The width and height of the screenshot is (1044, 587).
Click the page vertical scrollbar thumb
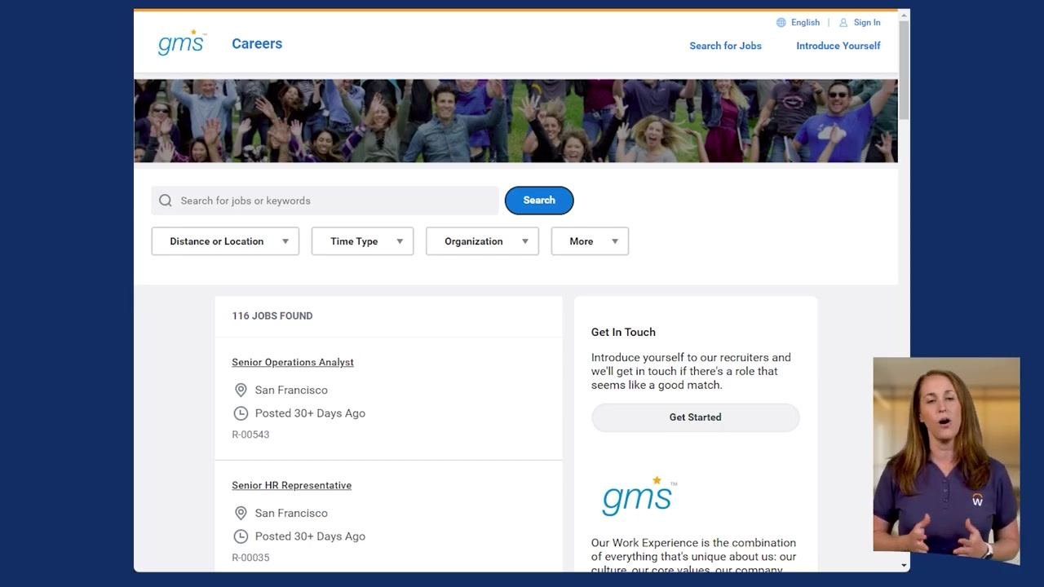pyautogui.click(x=904, y=71)
